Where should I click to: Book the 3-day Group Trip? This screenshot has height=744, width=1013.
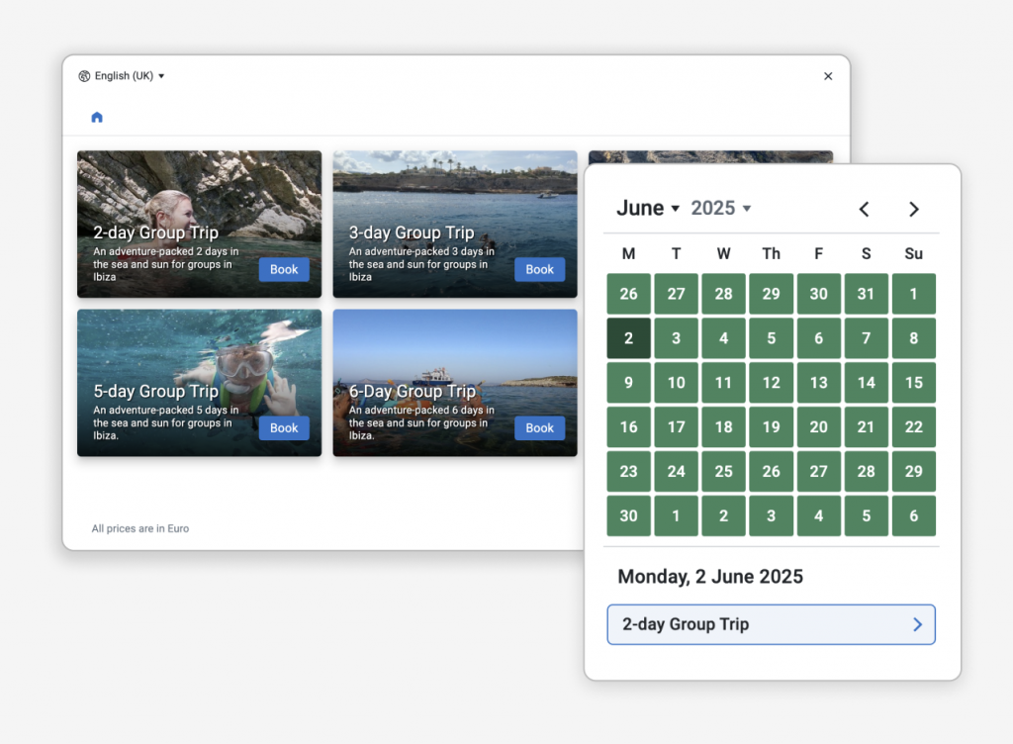pos(539,270)
